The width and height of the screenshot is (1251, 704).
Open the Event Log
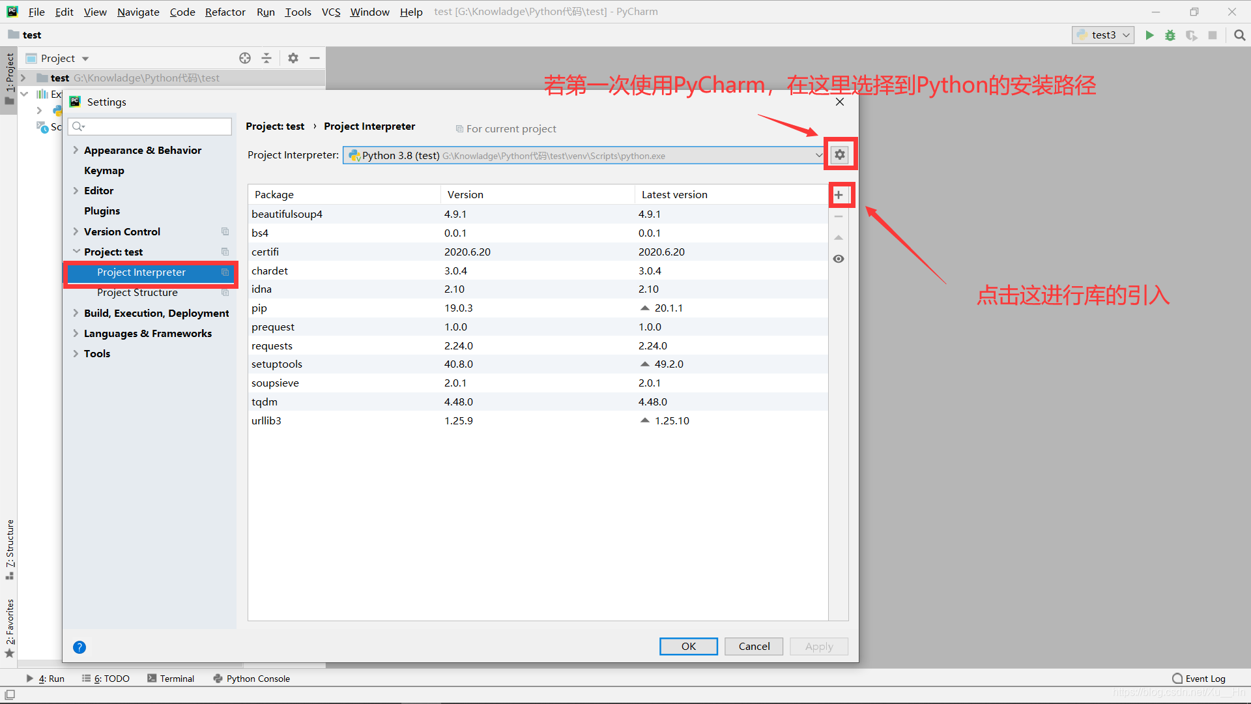tap(1199, 679)
